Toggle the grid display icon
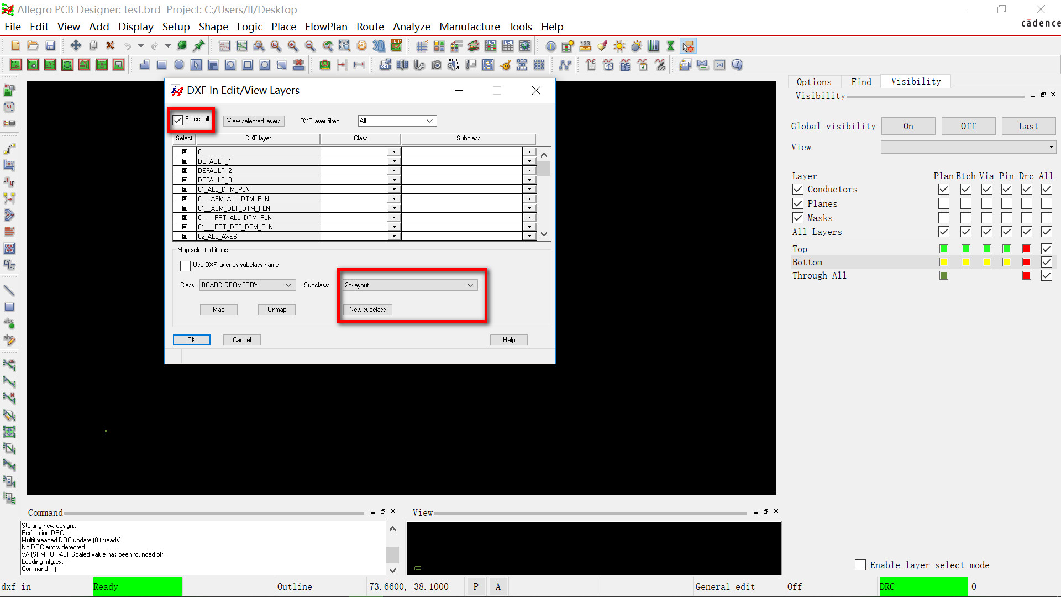This screenshot has width=1061, height=597. pyautogui.click(x=422, y=46)
